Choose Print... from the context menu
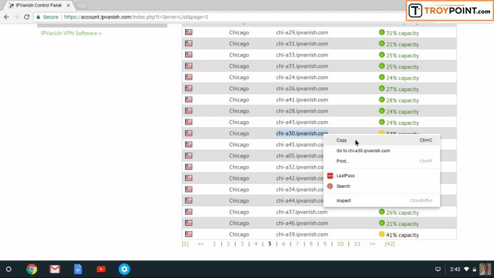The height and width of the screenshot is (278, 494). pos(381,161)
